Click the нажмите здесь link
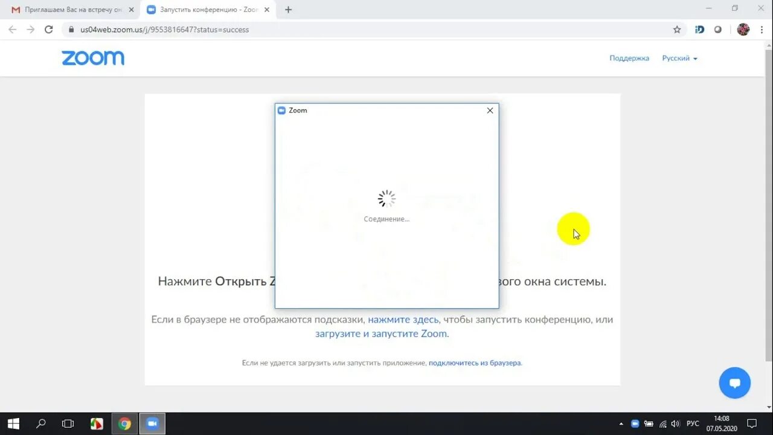The image size is (773, 435). (x=403, y=320)
